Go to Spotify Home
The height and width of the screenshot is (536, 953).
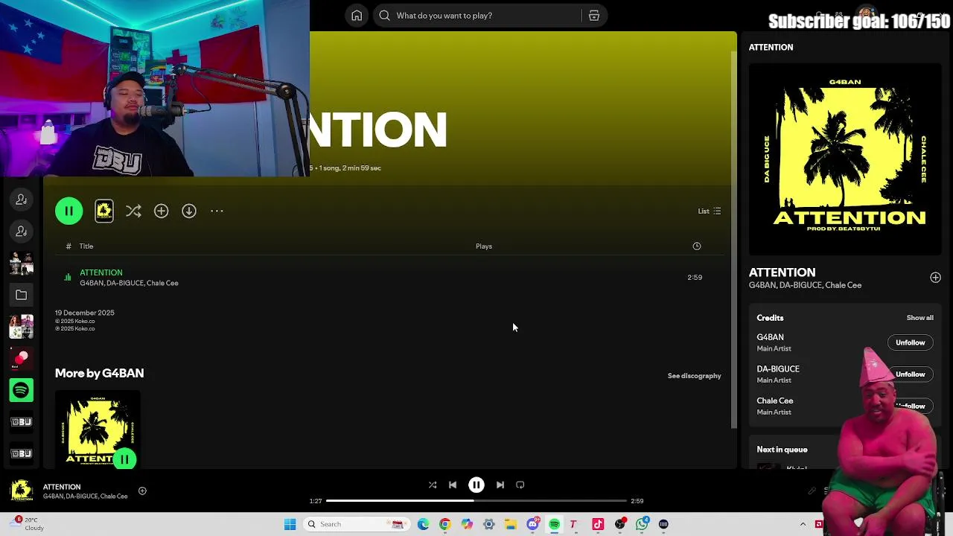[x=357, y=16]
